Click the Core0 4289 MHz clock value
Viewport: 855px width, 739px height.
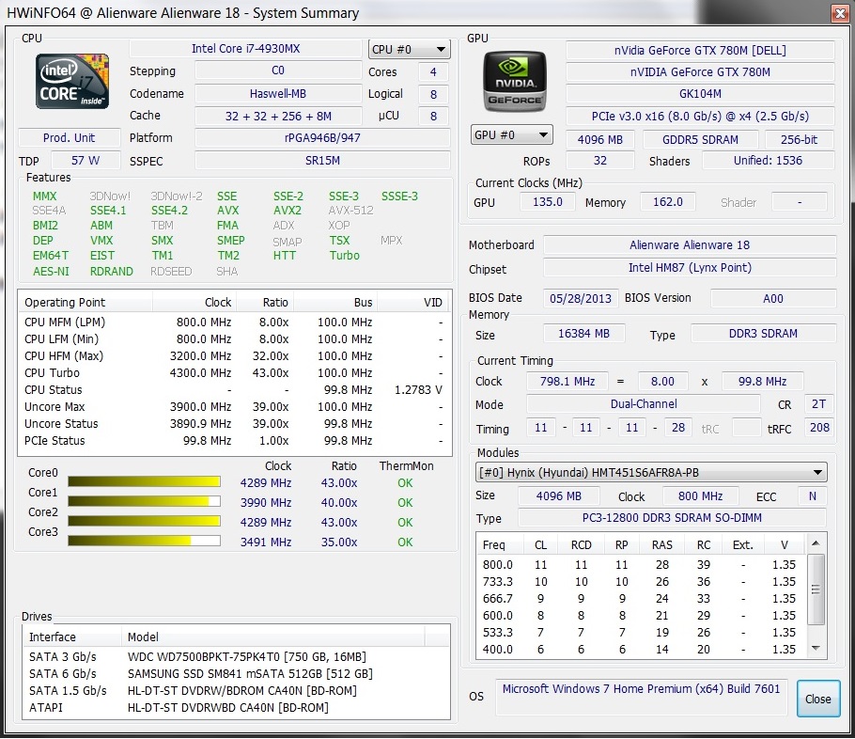266,483
